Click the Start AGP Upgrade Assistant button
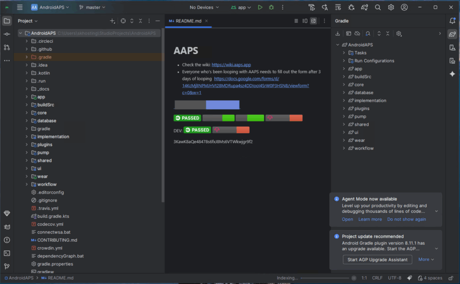This screenshot has width=460, height=284. pos(377,259)
